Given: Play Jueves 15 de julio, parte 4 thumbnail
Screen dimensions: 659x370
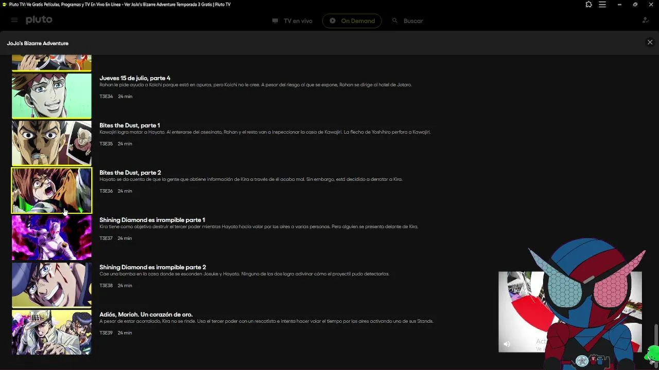Looking at the screenshot, I should pyautogui.click(x=51, y=96).
